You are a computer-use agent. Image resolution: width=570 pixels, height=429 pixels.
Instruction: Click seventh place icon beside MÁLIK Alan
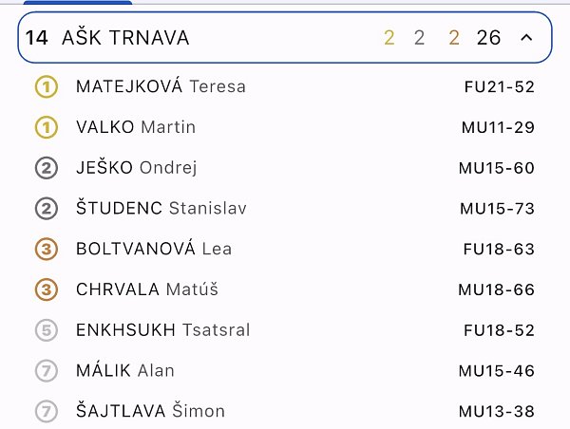[46, 371]
